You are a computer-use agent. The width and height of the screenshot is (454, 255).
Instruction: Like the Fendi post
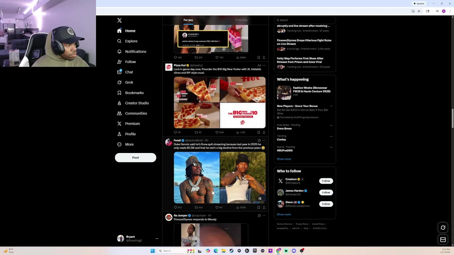pos(219,208)
